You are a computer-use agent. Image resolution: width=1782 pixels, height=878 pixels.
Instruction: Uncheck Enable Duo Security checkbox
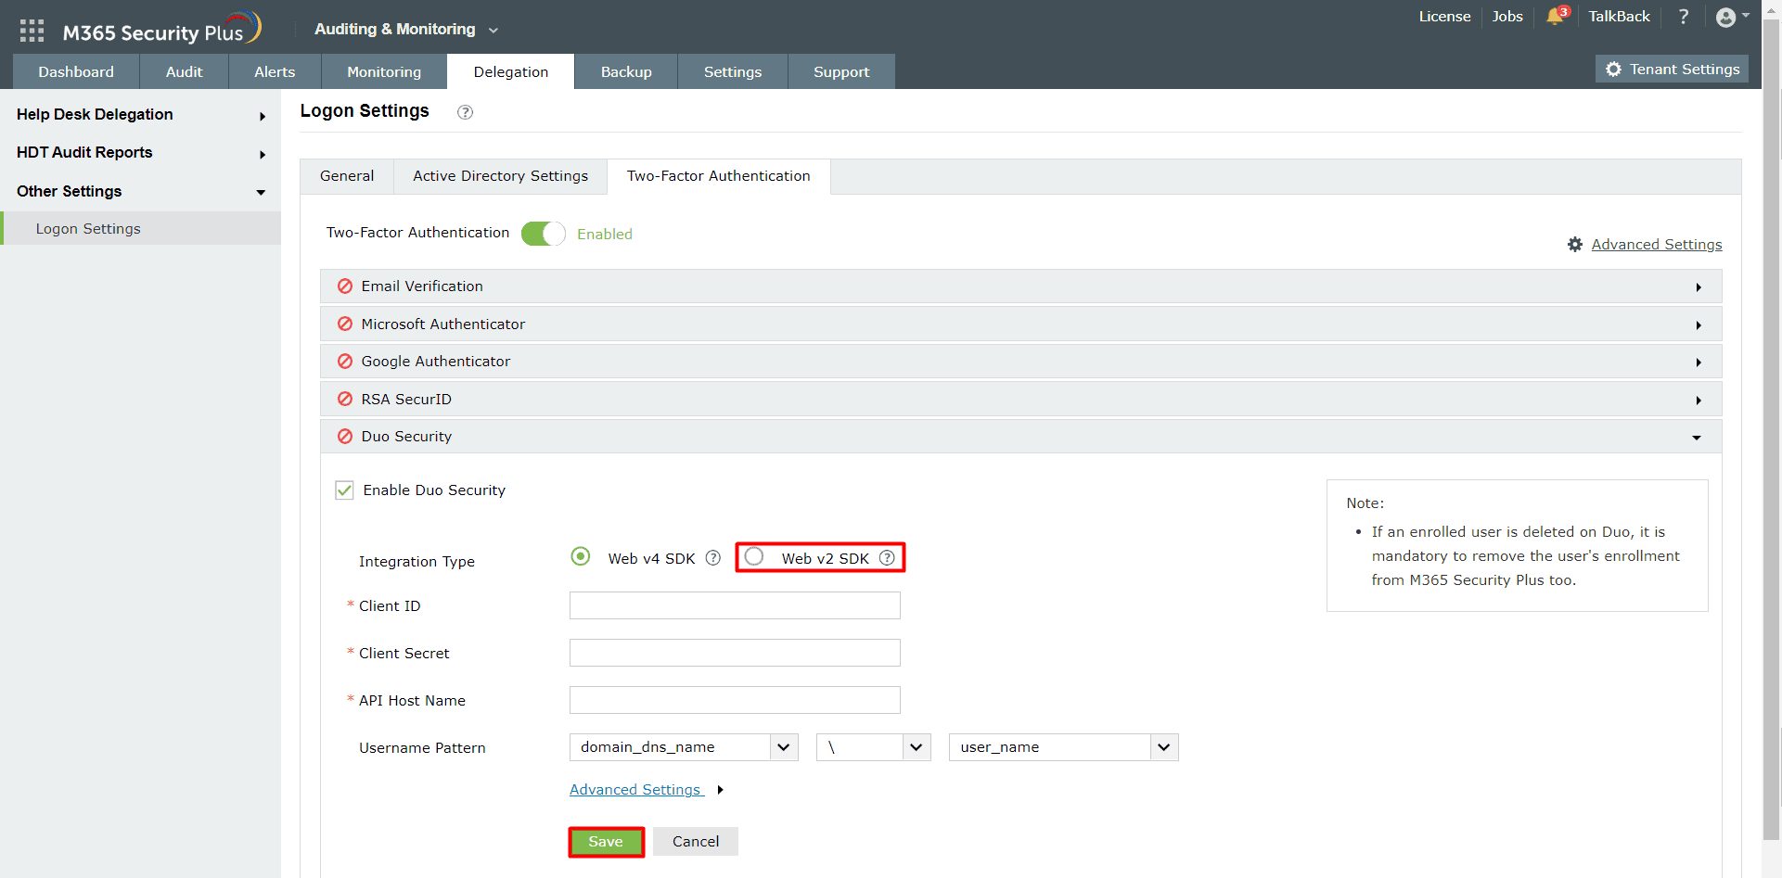click(344, 490)
